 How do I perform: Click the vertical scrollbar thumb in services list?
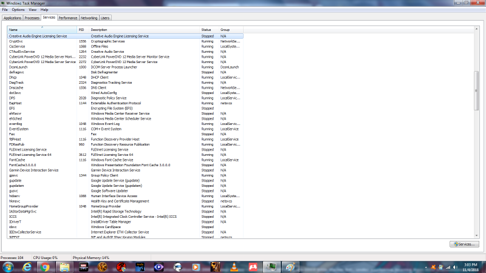click(476, 90)
